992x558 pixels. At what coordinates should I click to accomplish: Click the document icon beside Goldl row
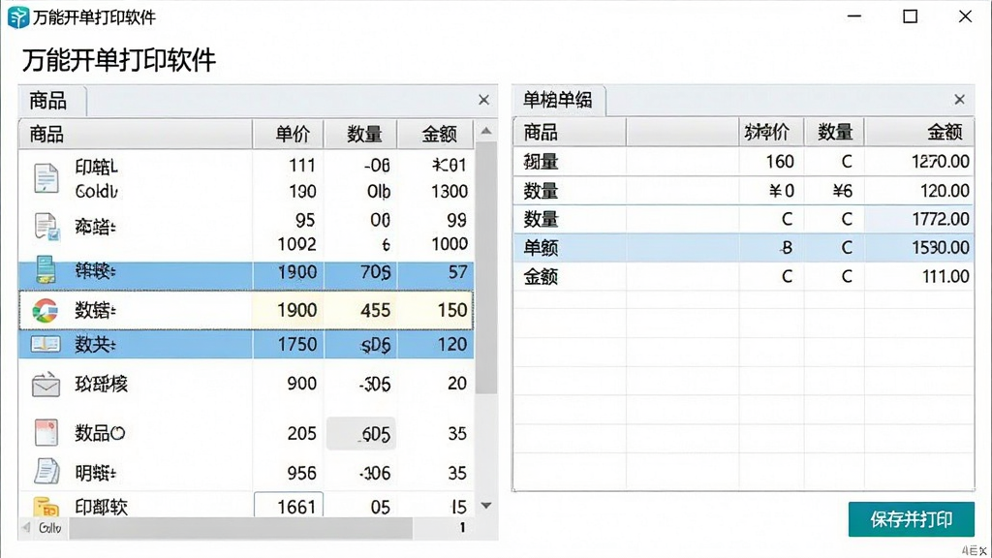point(46,178)
